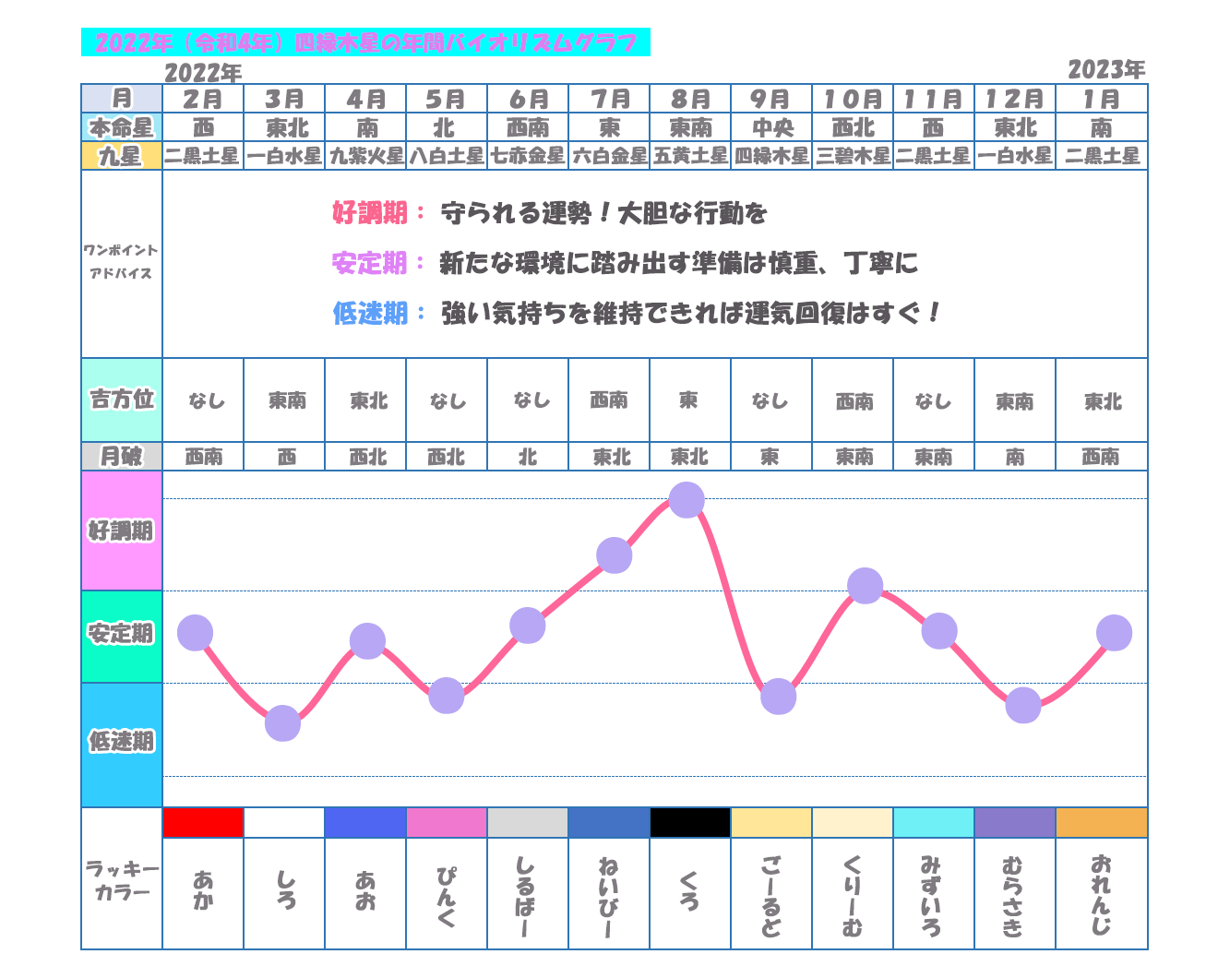Click the August peak point on graph
The image size is (1230, 978).
pyautogui.click(x=687, y=500)
